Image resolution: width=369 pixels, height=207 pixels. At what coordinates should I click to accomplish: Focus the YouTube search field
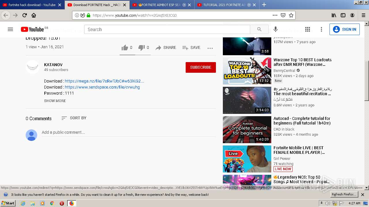point(167,29)
